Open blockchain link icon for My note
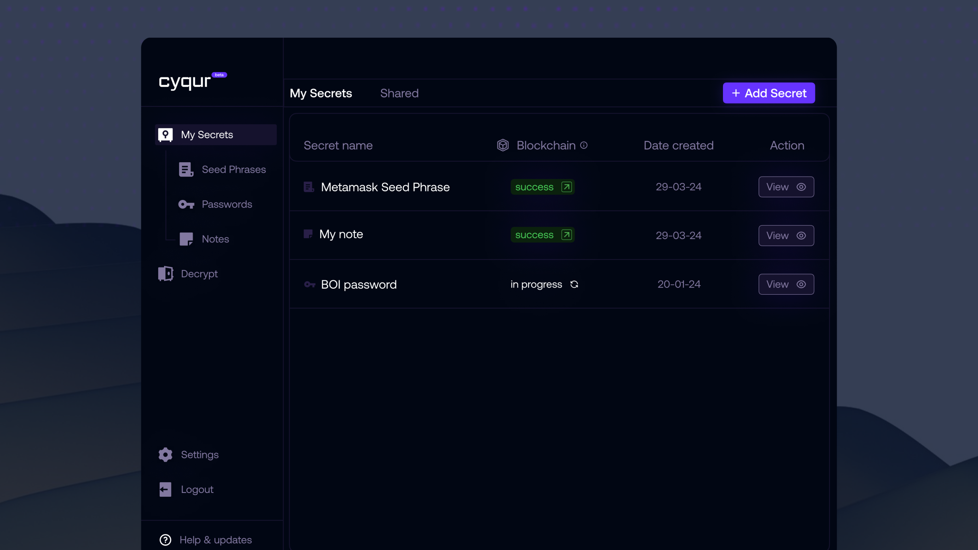The height and width of the screenshot is (550, 978). [566, 235]
